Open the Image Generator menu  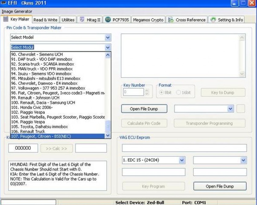(17, 12)
